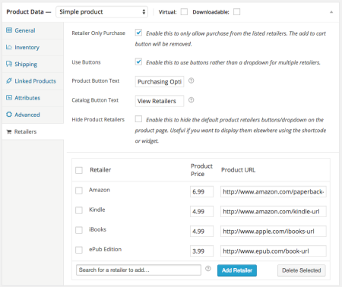Click the ePub Edition retailer name

105,249
